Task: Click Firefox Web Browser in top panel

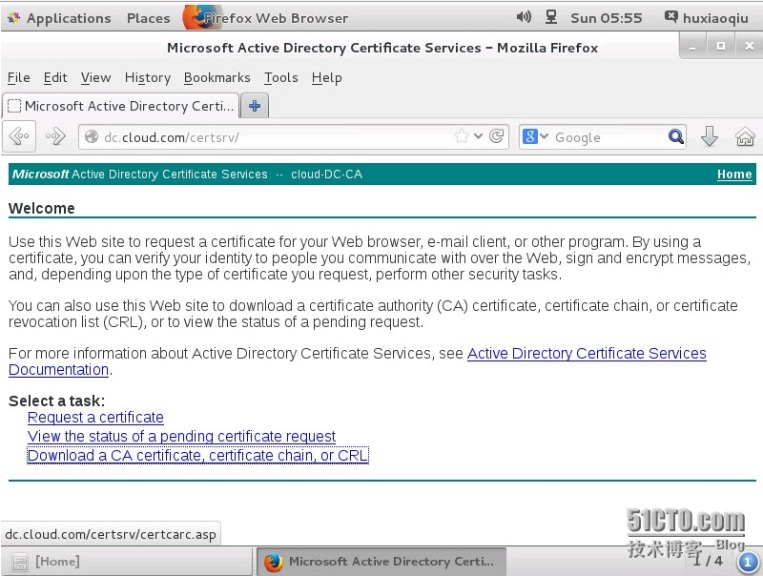Action: click(265, 18)
